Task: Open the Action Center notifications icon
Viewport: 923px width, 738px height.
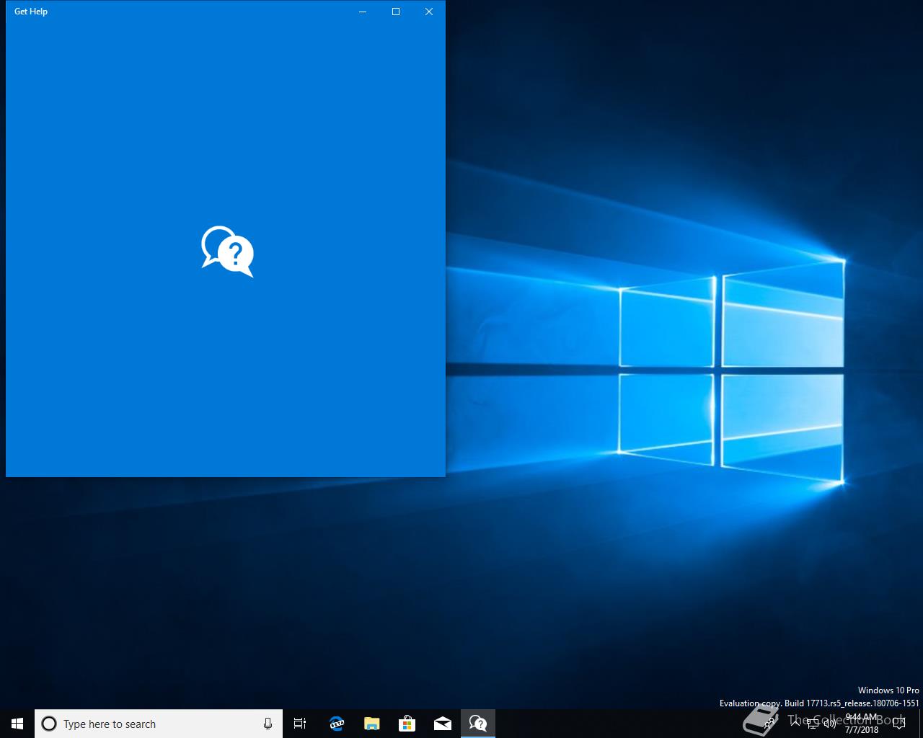Action: (x=898, y=724)
